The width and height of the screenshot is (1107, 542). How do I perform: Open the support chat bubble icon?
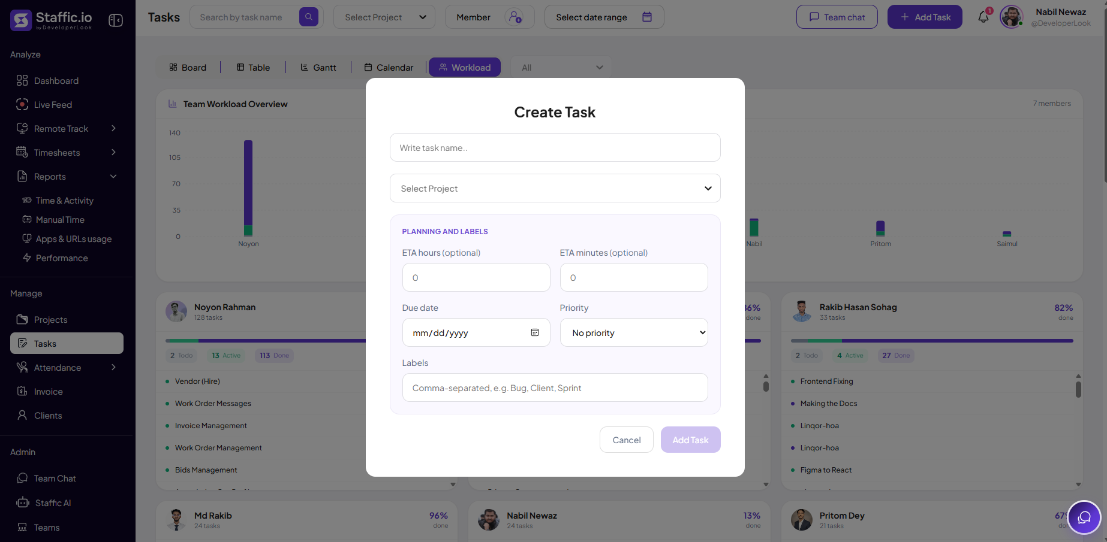point(1084,517)
